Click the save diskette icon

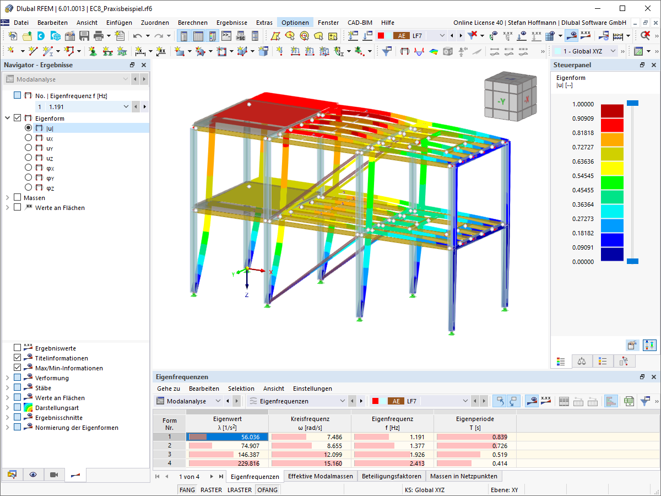pyautogui.click(x=84, y=36)
